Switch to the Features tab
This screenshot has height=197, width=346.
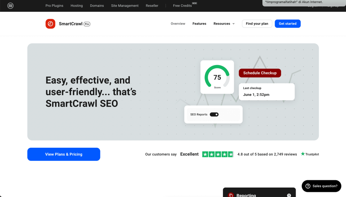click(x=199, y=24)
